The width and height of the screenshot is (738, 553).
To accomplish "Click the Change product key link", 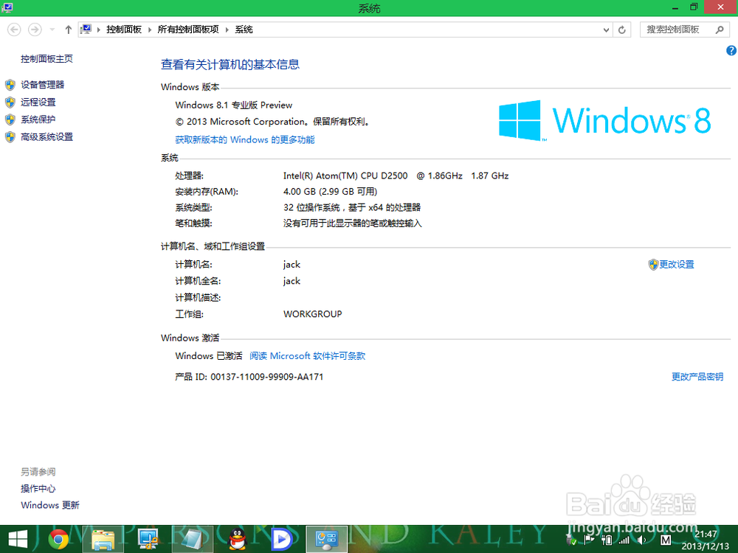I will point(697,377).
